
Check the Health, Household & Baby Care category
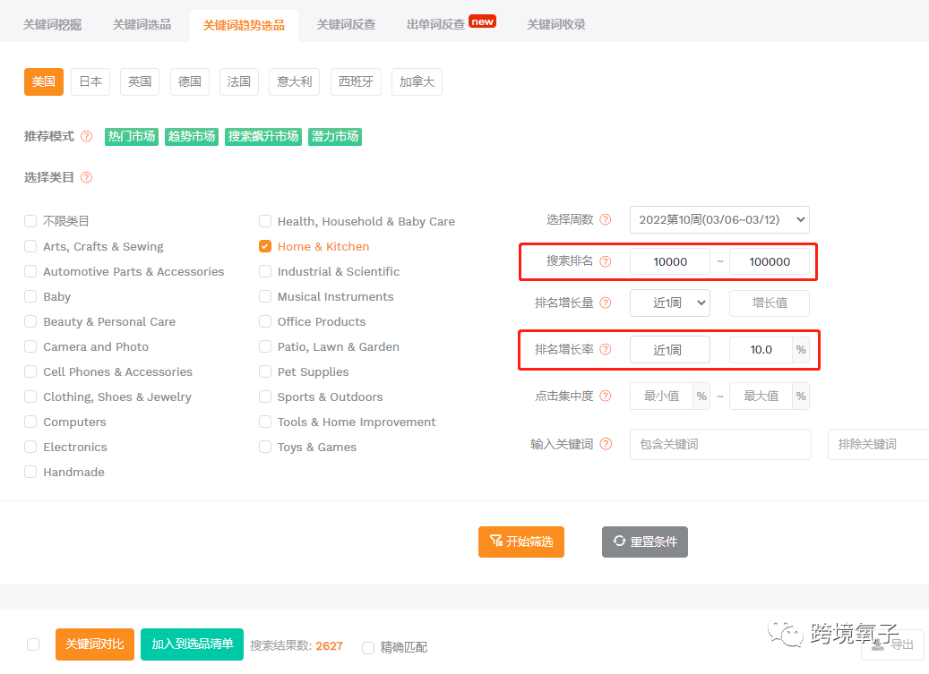[x=265, y=221]
